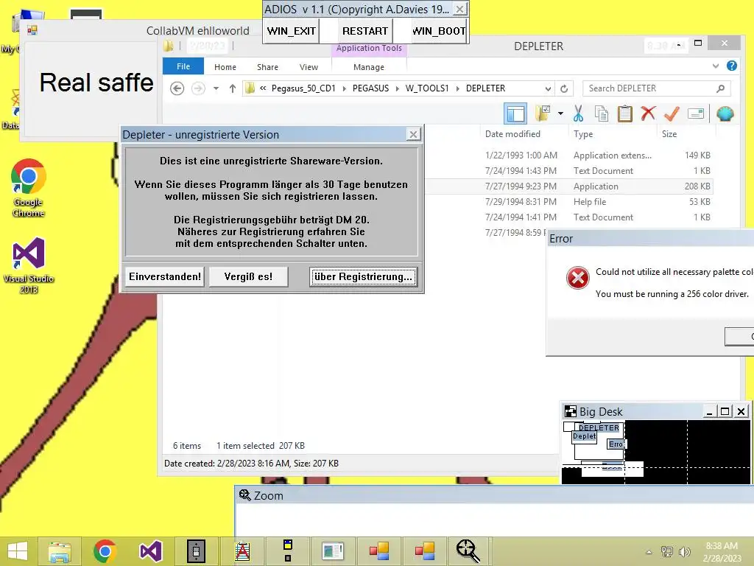Click the Big Desk virtual desktop map
Image resolution: width=754 pixels, height=566 pixels.
coord(656,452)
